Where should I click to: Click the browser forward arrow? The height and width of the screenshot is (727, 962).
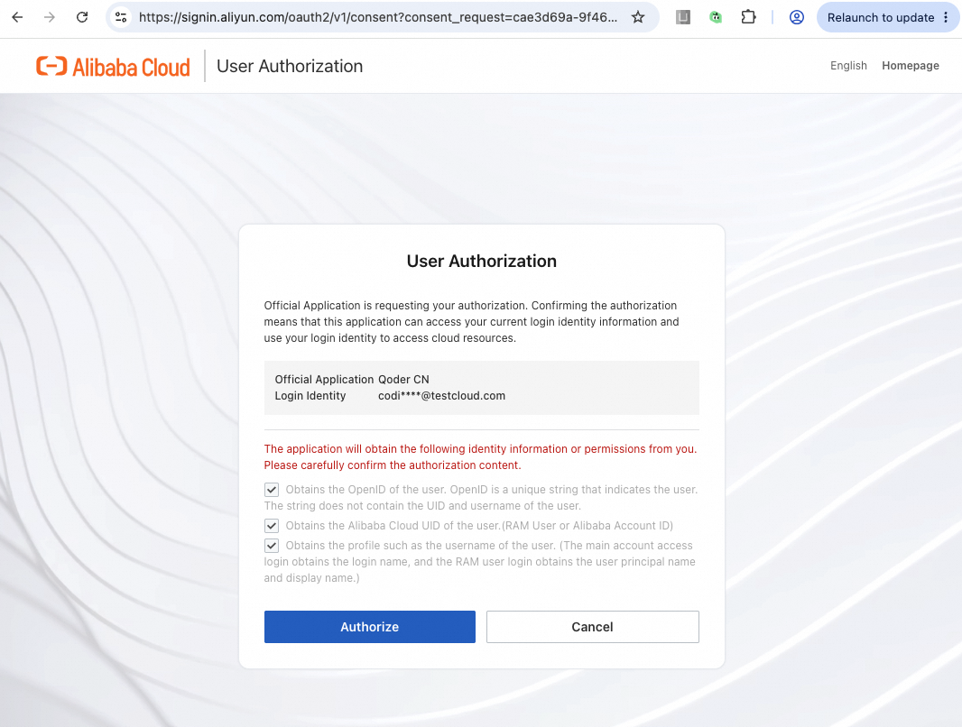tap(50, 17)
